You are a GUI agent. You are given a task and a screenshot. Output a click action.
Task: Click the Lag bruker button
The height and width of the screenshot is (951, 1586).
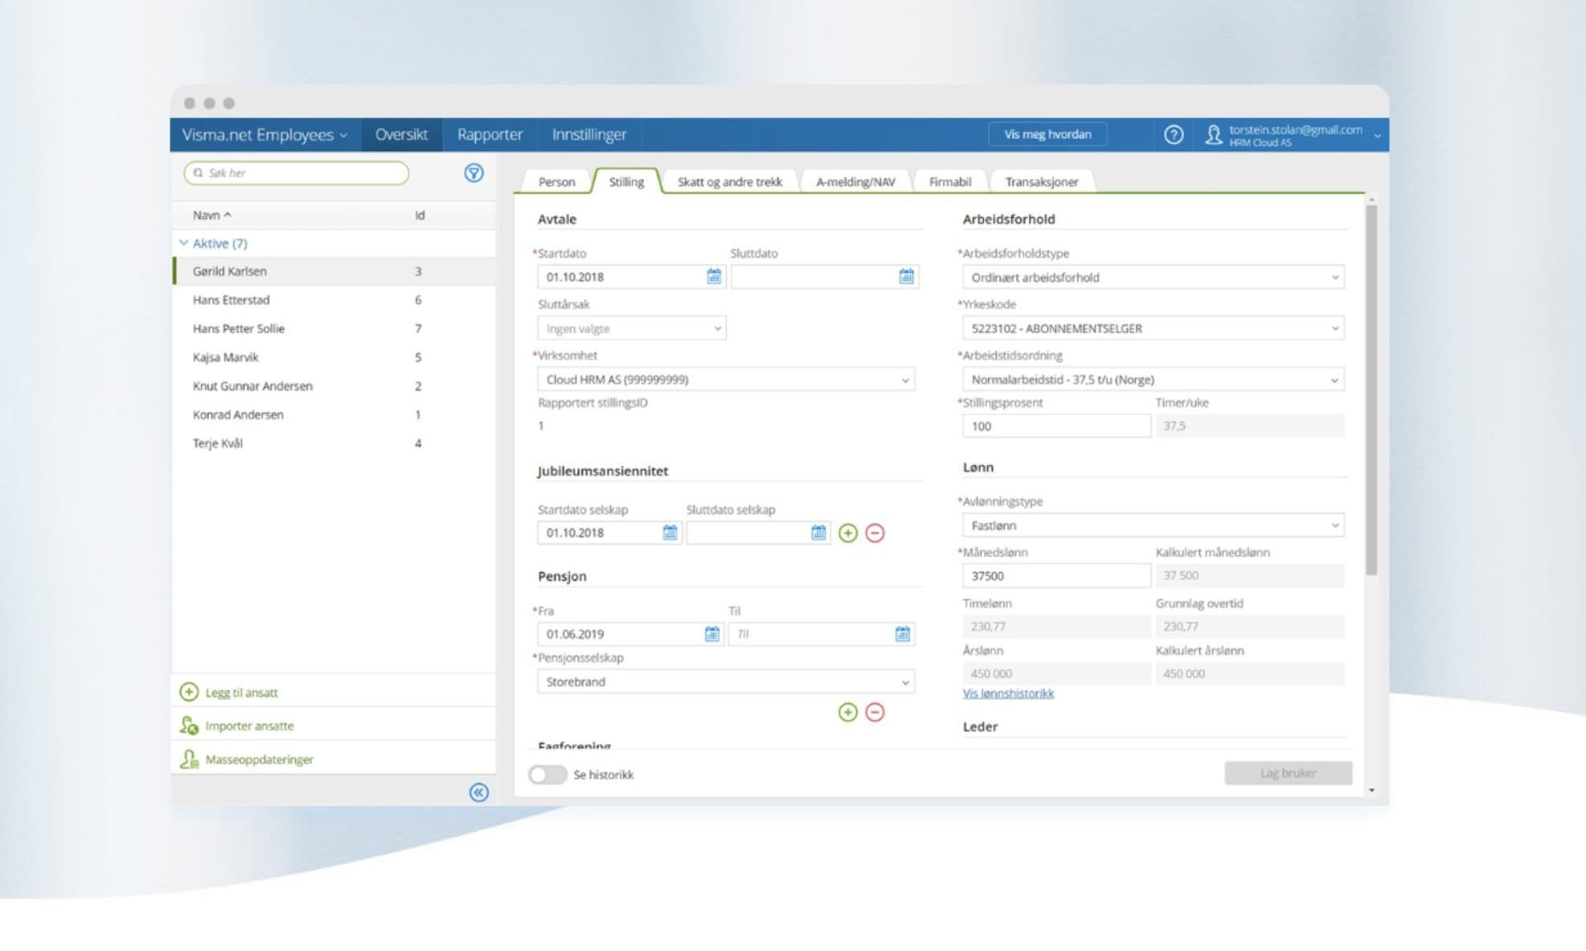1288,773
